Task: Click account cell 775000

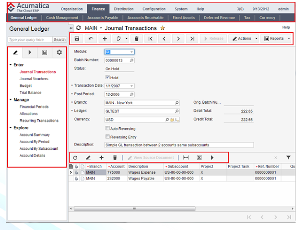Action: (x=117, y=172)
